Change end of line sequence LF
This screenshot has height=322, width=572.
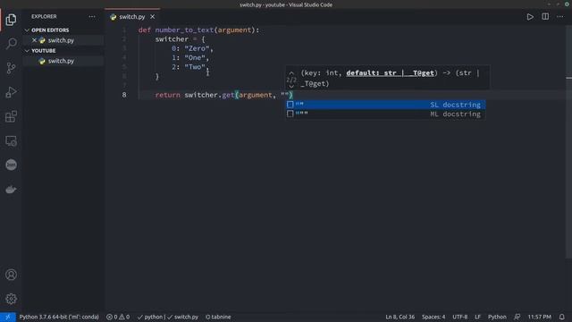(477, 317)
